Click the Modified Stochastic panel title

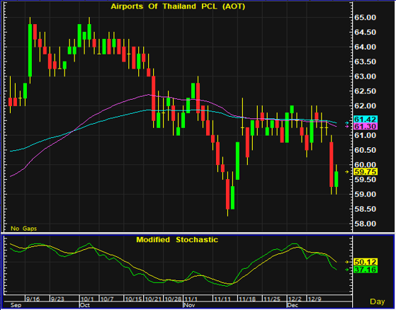177,240
